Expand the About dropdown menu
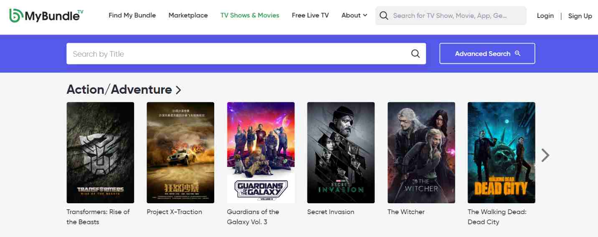The image size is (598, 237). pos(354,15)
